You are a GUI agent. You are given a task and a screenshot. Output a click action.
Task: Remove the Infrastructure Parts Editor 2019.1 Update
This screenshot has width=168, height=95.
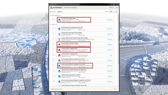coord(110,34)
